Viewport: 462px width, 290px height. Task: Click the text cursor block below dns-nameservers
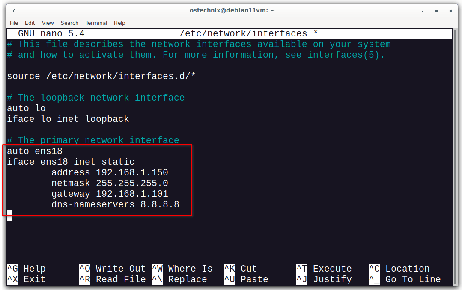10,216
